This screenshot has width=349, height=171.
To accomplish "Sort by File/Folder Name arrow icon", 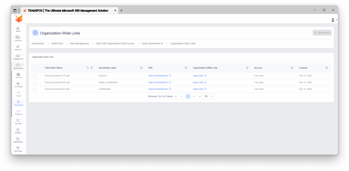I will tap(88, 68).
